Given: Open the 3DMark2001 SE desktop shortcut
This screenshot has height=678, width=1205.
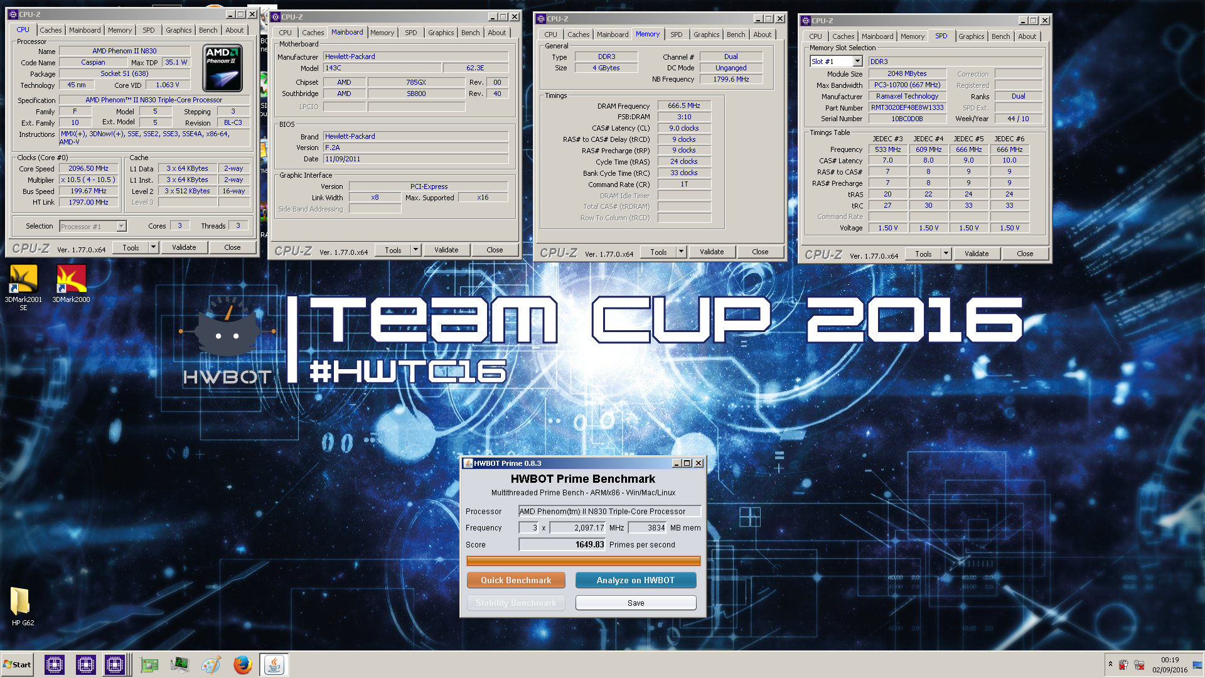Looking at the screenshot, I should (x=23, y=287).
